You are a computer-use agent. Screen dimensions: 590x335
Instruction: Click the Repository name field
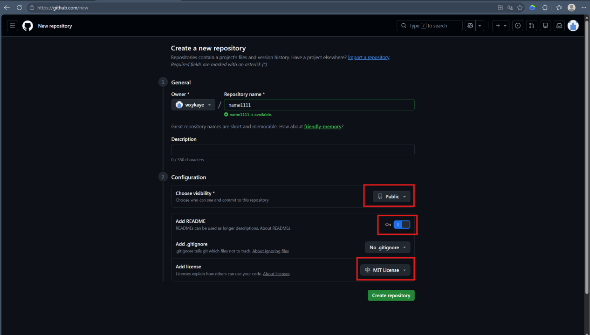click(x=319, y=105)
